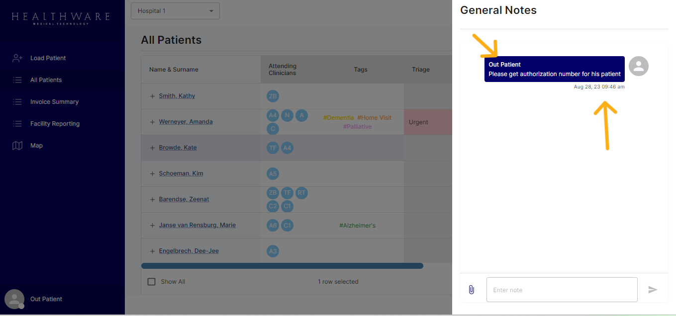Click the horizontal table scrollbar
The height and width of the screenshot is (316, 676).
[282, 266]
